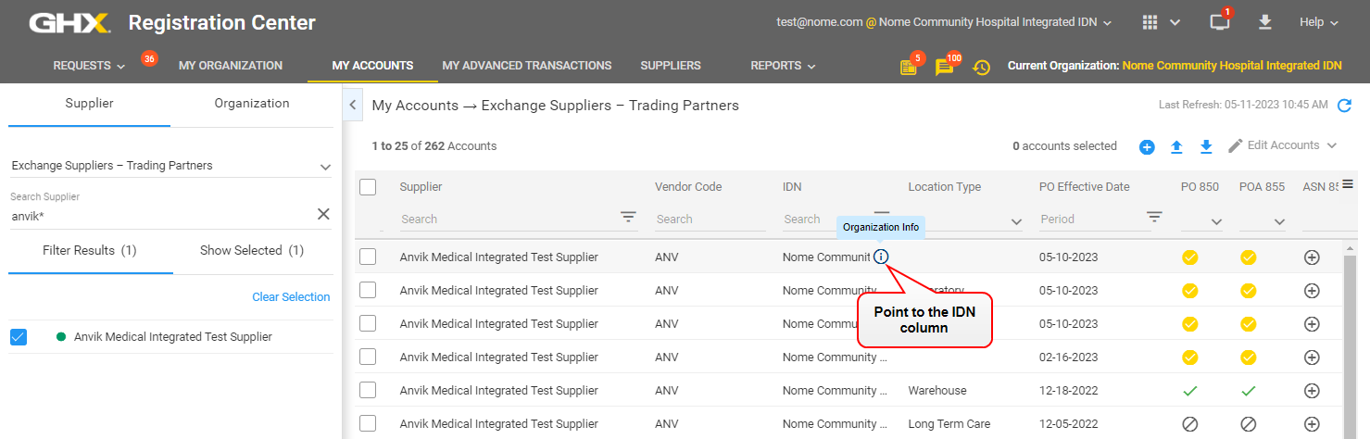The height and width of the screenshot is (439, 1370).
Task: Switch to the Organization tab
Action: pos(252,104)
